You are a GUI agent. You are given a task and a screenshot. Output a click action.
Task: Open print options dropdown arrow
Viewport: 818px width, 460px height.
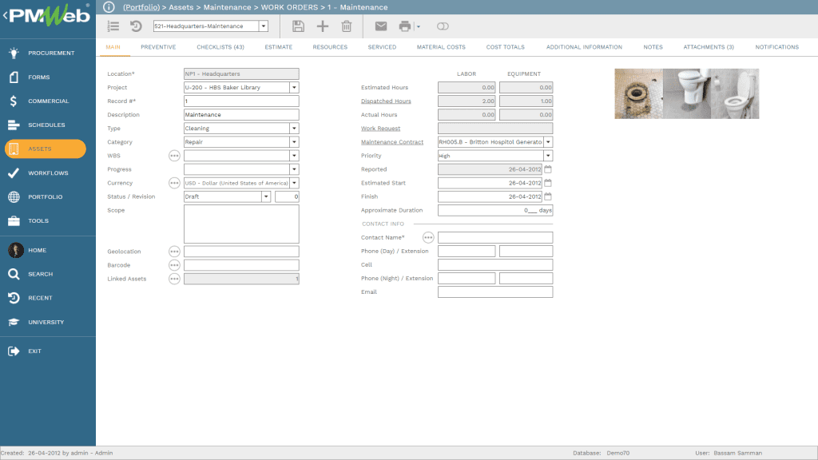click(x=419, y=26)
